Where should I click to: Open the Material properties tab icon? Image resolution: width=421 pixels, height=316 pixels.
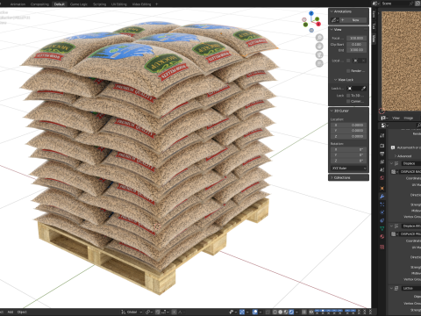tap(382, 236)
